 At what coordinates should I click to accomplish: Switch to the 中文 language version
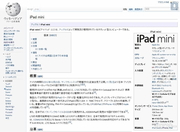tap(7, 118)
